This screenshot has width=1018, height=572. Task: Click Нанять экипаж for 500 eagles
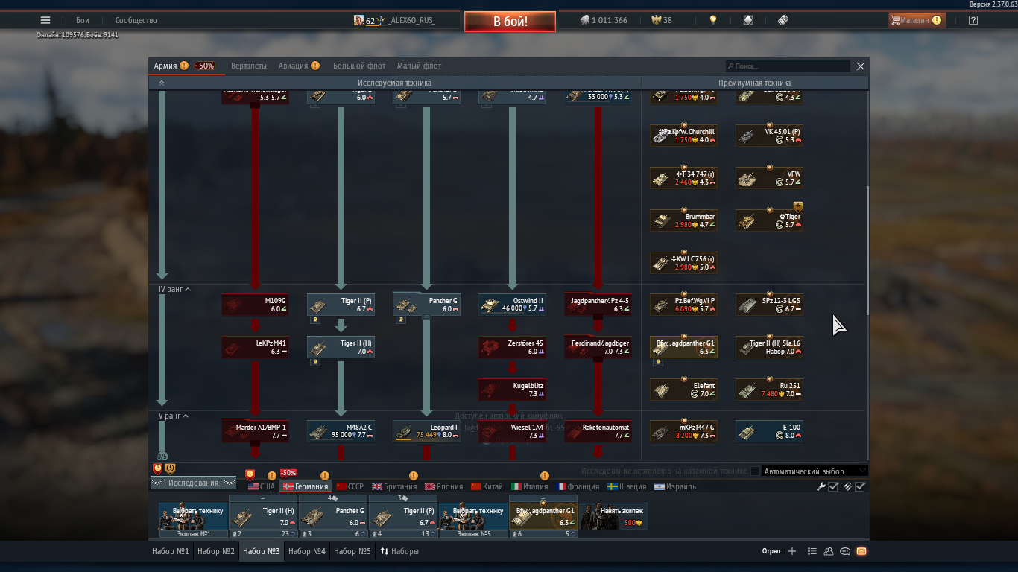pyautogui.click(x=613, y=516)
